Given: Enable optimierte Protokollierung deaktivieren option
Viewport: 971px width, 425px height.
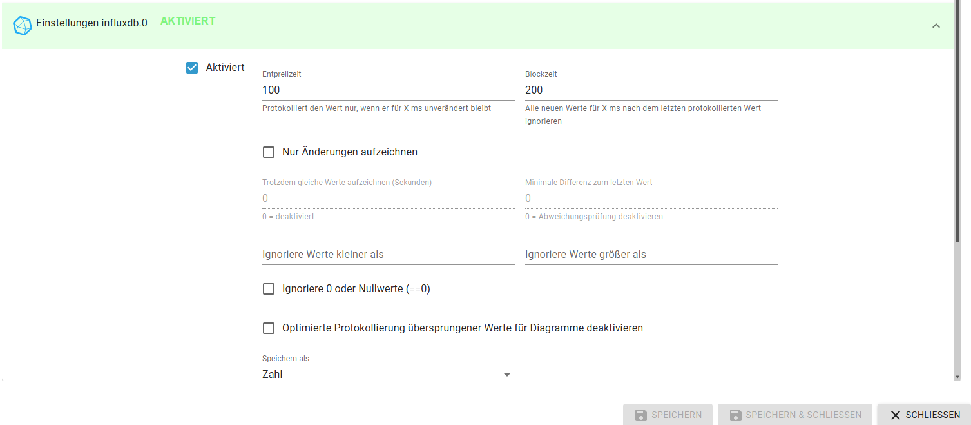Looking at the screenshot, I should tap(269, 328).
